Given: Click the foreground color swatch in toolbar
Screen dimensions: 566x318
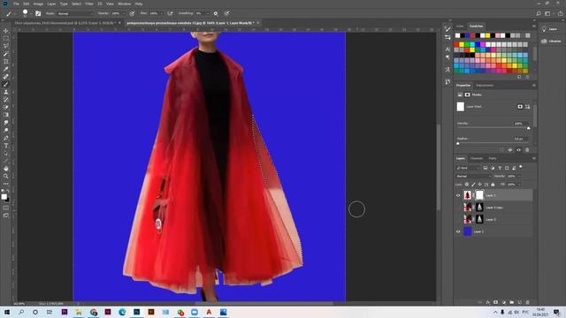Looking at the screenshot, I should pyautogui.click(x=4, y=196).
